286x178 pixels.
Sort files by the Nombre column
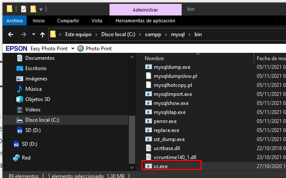pos(155,58)
